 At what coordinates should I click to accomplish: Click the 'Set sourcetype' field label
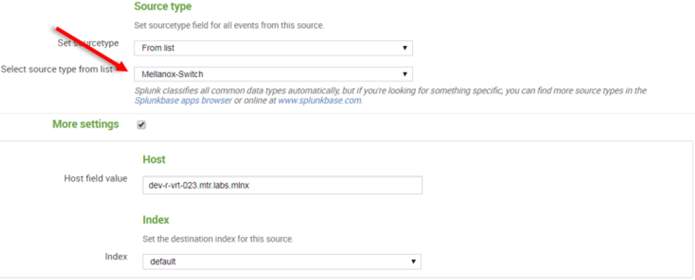pyautogui.click(x=88, y=43)
